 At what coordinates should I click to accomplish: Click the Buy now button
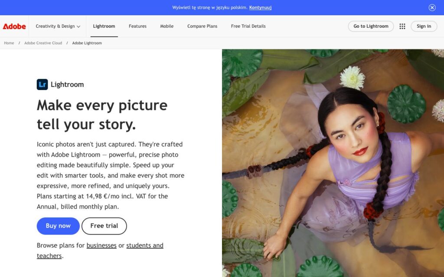[58, 226]
